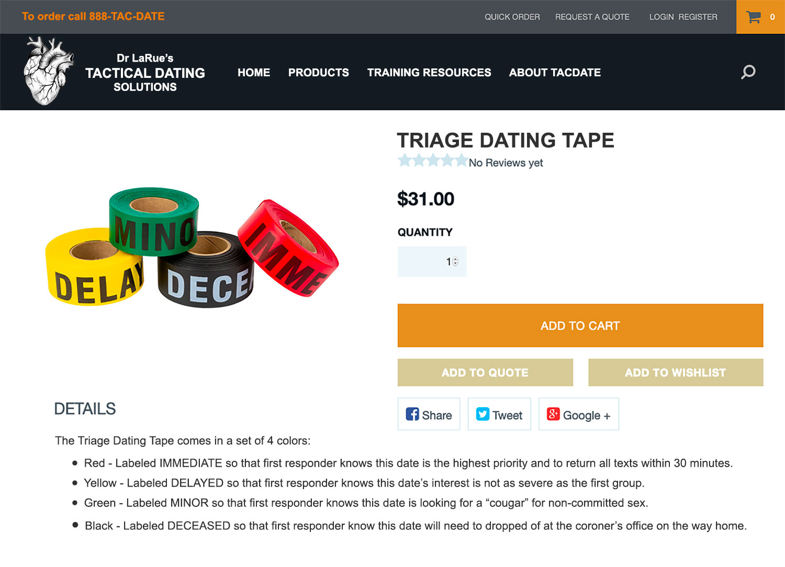Click the star rating row
This screenshot has width=785, height=567.
[433, 161]
